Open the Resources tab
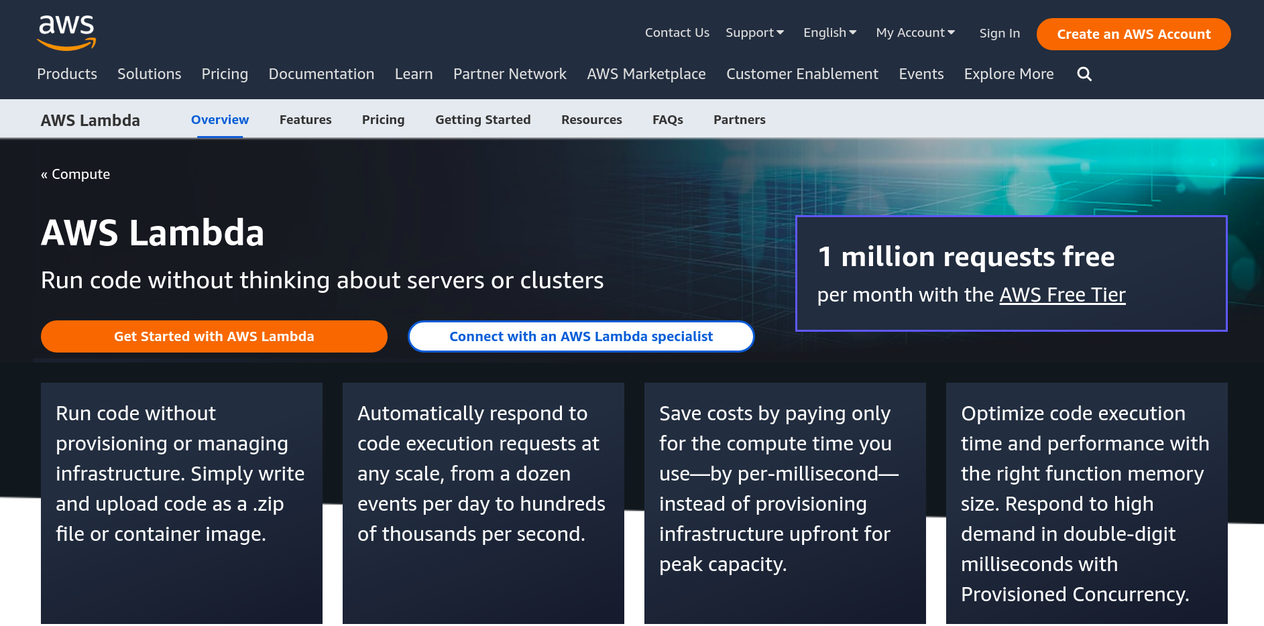 591,119
